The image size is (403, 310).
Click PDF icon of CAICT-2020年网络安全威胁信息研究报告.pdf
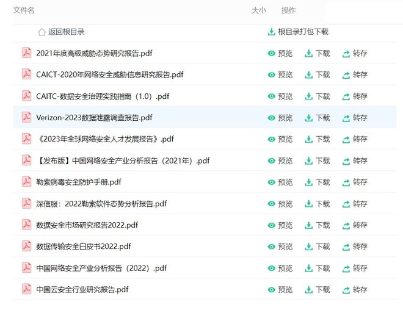[26, 74]
